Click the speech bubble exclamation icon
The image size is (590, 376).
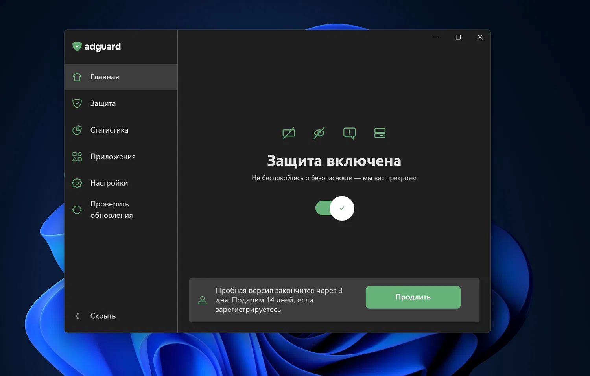click(x=349, y=133)
